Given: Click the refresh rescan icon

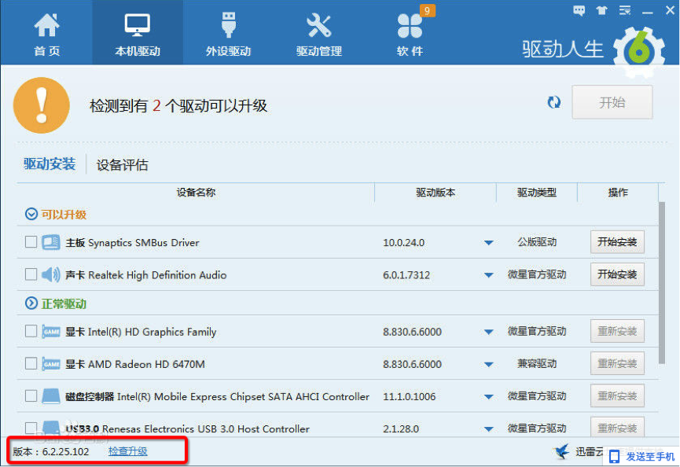Looking at the screenshot, I should click(554, 102).
